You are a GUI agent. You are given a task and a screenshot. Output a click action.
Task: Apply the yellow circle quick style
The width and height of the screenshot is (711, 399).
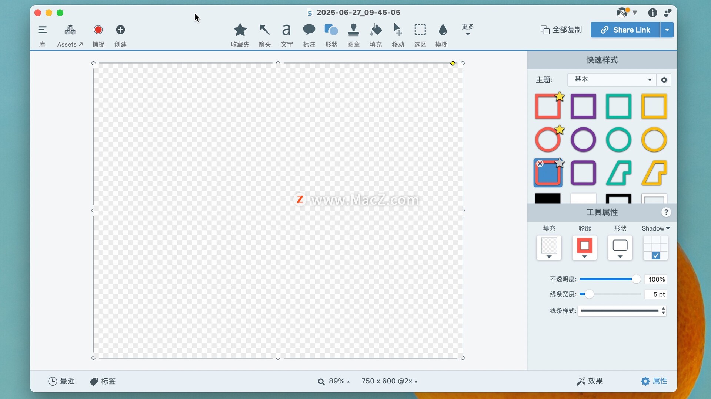654,140
